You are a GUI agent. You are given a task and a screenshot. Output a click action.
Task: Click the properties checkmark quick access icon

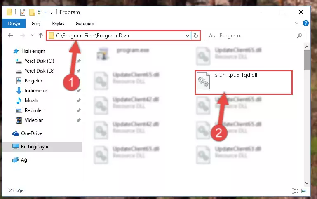(23, 12)
